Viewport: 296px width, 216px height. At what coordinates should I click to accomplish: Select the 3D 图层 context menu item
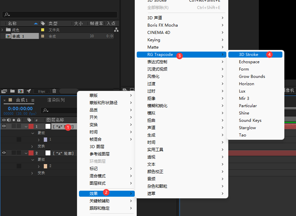(107, 147)
